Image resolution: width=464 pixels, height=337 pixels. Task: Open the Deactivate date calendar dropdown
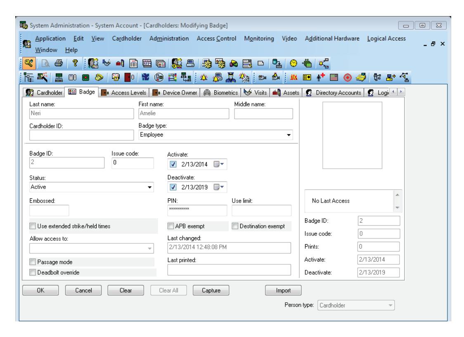(219, 187)
